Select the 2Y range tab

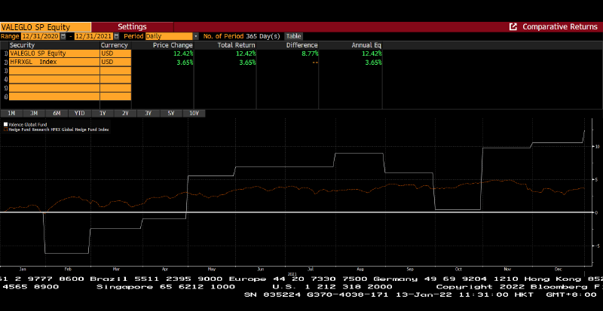tap(125, 114)
